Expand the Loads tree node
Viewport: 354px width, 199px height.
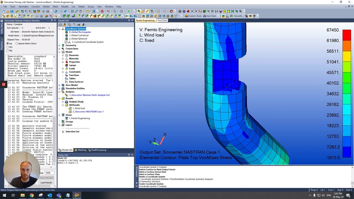click(63, 69)
